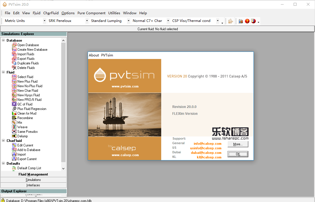Click the Default Comp List icon

pos(14,168)
